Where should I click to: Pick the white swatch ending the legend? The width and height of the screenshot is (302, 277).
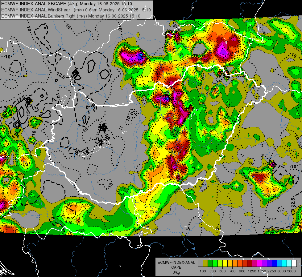click(294, 263)
